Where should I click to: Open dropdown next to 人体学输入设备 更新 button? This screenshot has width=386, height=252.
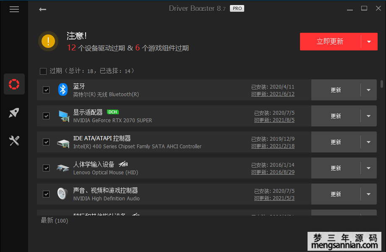pyautogui.click(x=368, y=168)
